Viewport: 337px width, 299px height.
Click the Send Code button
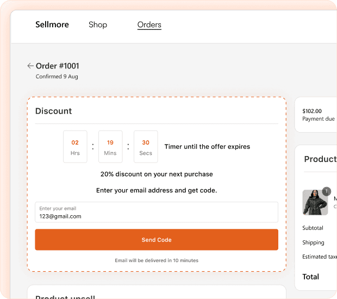click(x=157, y=239)
